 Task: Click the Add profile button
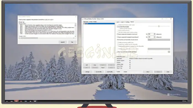(87, 65)
